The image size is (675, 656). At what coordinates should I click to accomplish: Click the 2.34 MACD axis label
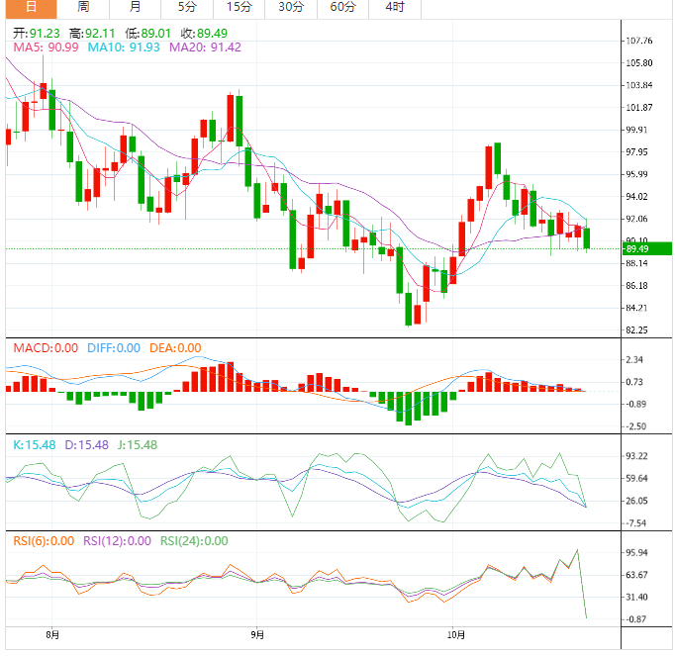634,359
